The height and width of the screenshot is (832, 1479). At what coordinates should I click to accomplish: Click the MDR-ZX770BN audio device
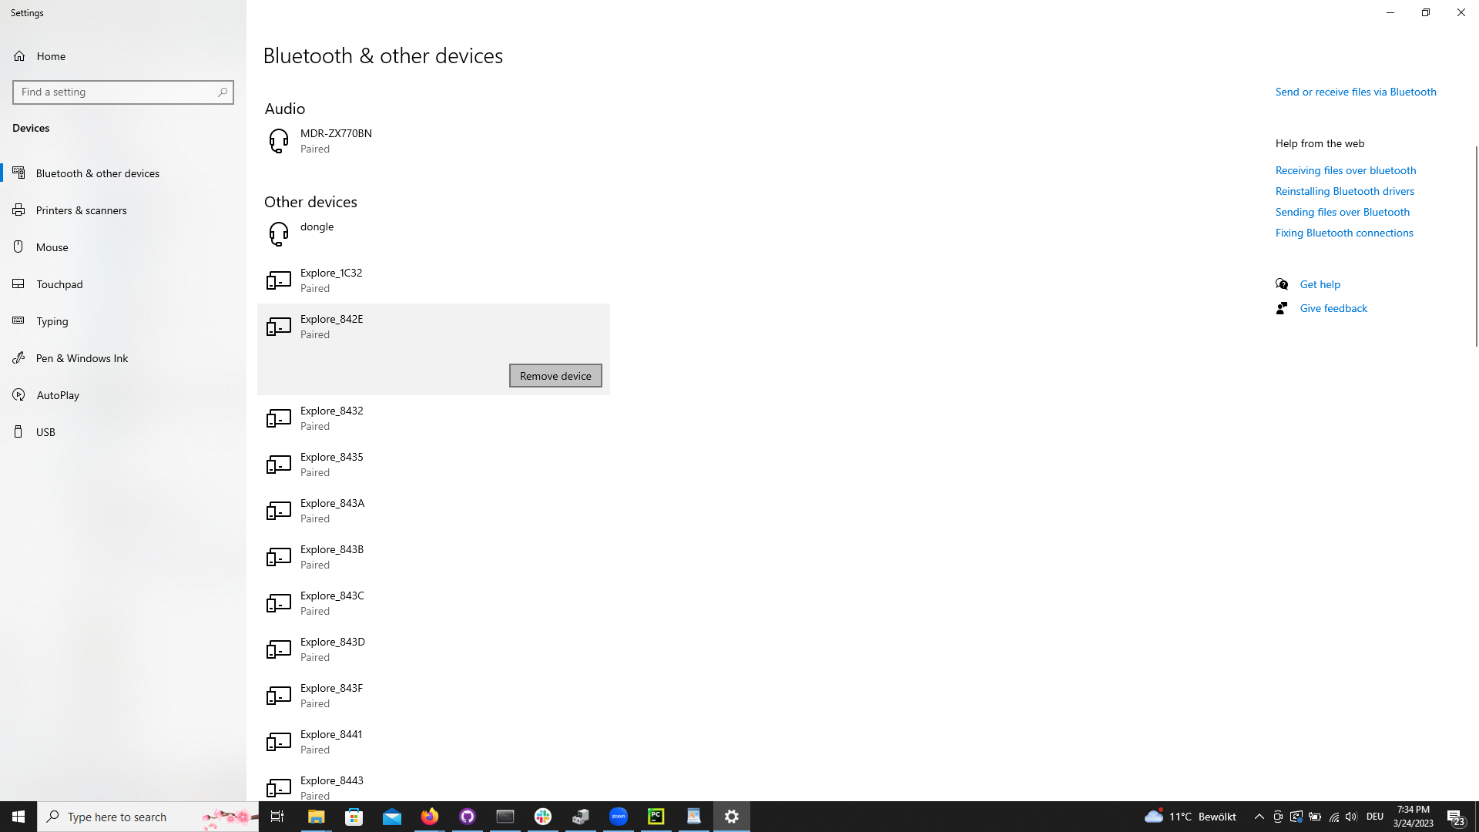[x=335, y=140]
